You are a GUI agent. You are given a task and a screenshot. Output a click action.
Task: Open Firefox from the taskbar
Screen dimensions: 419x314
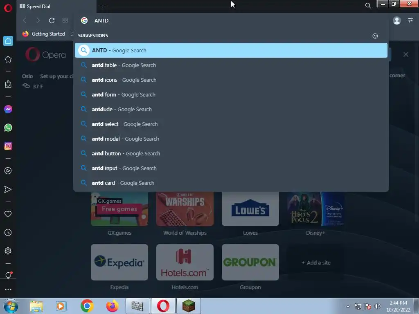[112, 306]
